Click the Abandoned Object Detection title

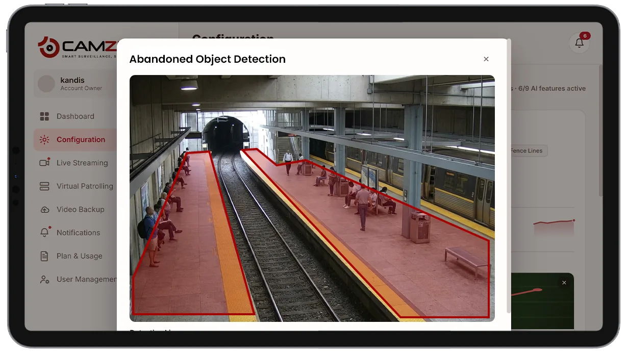pos(208,59)
